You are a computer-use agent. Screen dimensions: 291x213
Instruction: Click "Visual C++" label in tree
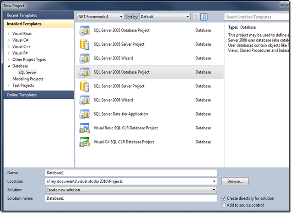pos(22,47)
